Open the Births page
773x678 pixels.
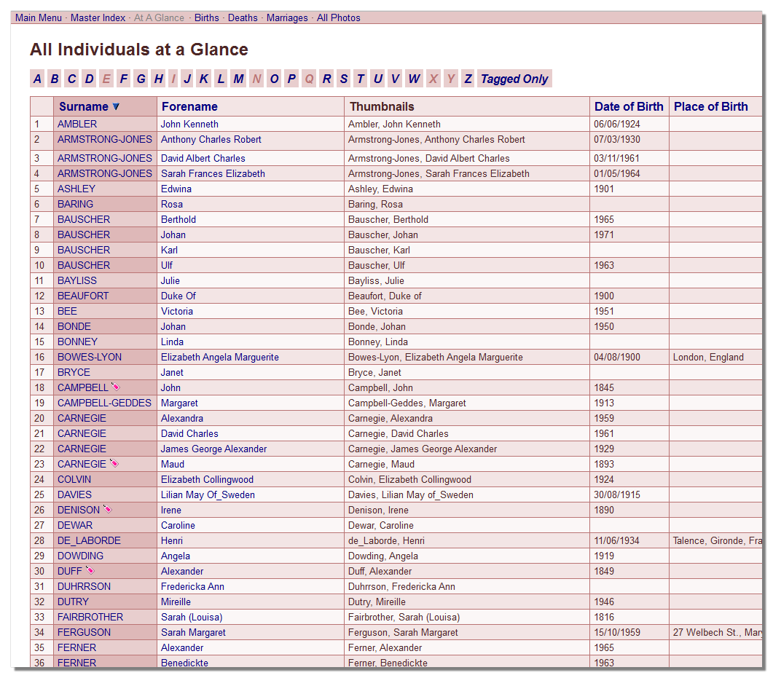point(207,17)
